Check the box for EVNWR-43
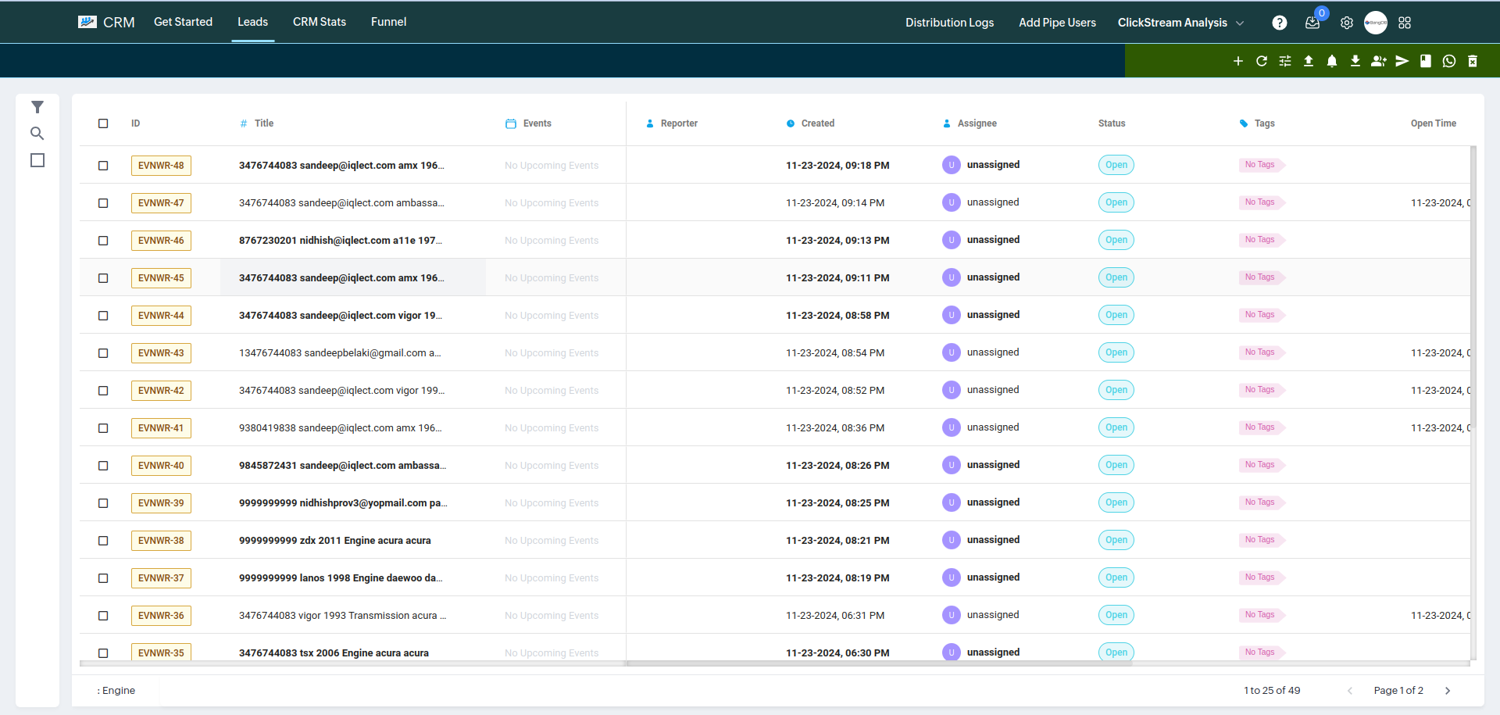Viewport: 1500px width, 715px height. pyautogui.click(x=103, y=353)
